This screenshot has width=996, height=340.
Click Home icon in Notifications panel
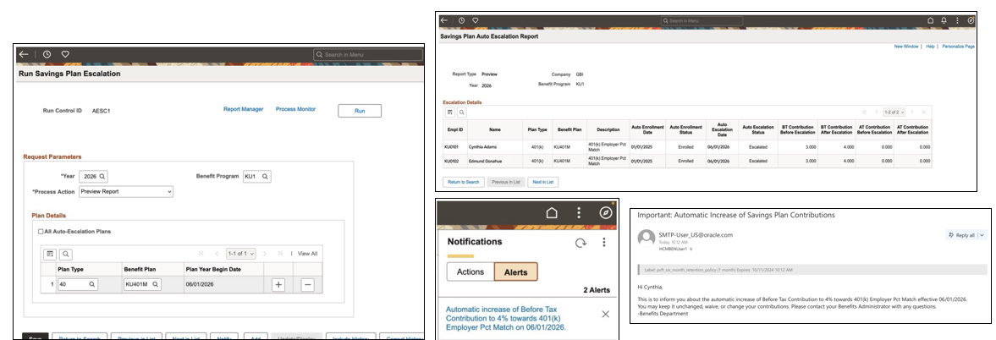pyautogui.click(x=552, y=212)
